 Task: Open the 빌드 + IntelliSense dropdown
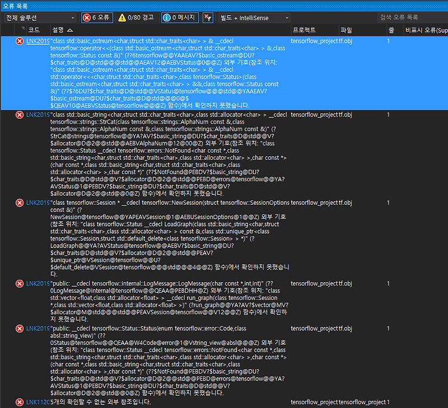[254, 18]
